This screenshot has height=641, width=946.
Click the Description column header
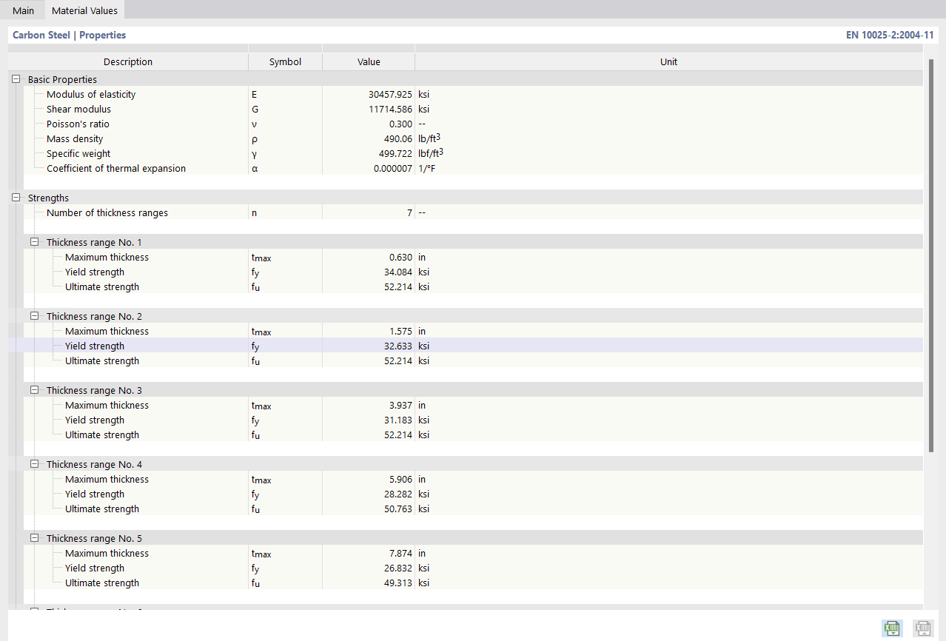pos(128,61)
